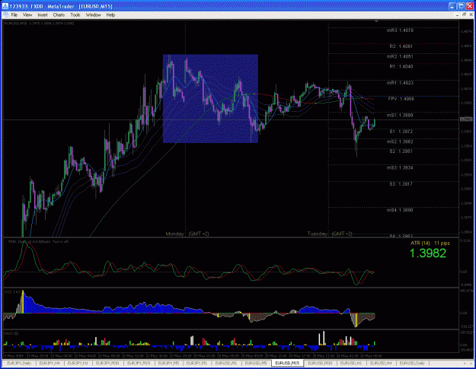Click the S2: 1.3951 support label
The height and width of the screenshot is (369, 476).
click(x=401, y=151)
